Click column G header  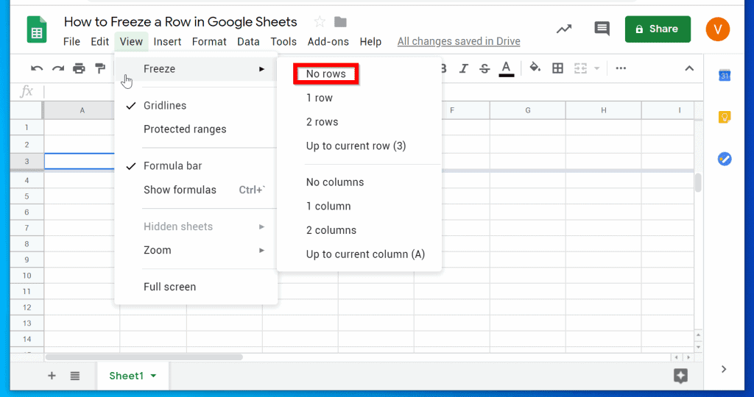(x=527, y=110)
